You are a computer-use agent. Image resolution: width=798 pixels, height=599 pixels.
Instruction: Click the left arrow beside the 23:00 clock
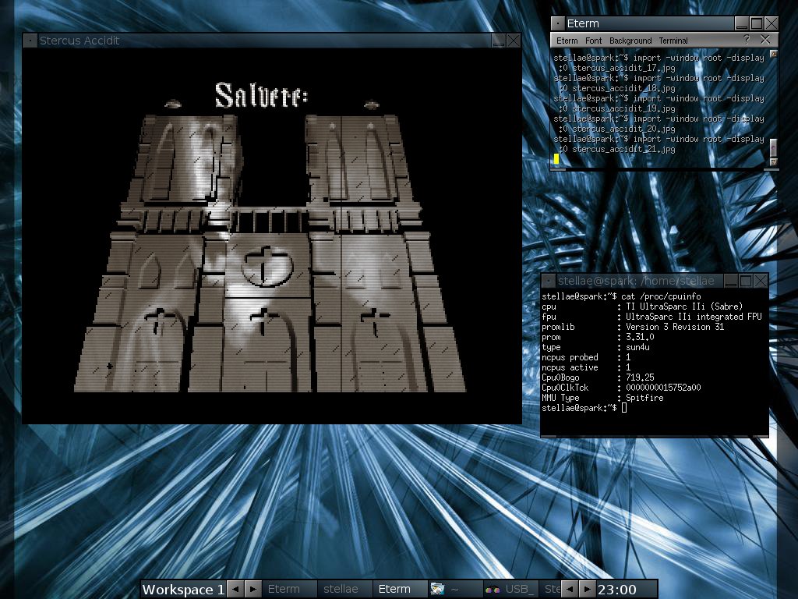coord(570,590)
